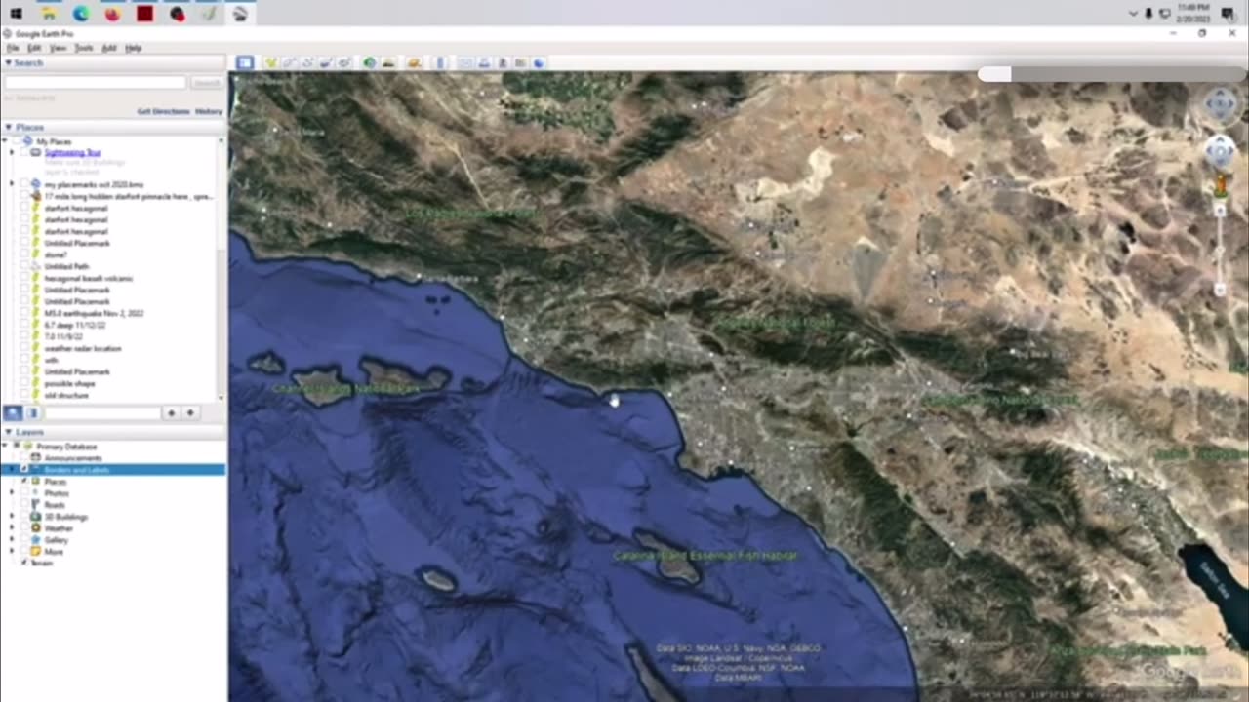Click the Move joystick hand control
This screenshot has height=702, width=1249.
tap(1220, 151)
